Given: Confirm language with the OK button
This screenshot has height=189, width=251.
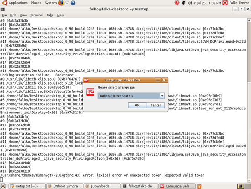Looking at the screenshot, I should click(137, 105).
